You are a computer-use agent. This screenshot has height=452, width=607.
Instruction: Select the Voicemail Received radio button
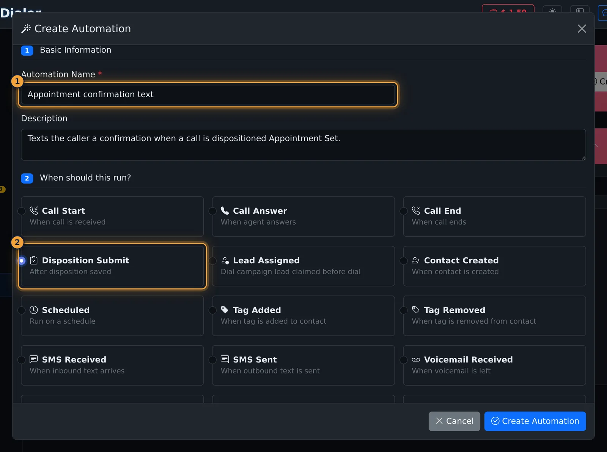tap(404, 360)
